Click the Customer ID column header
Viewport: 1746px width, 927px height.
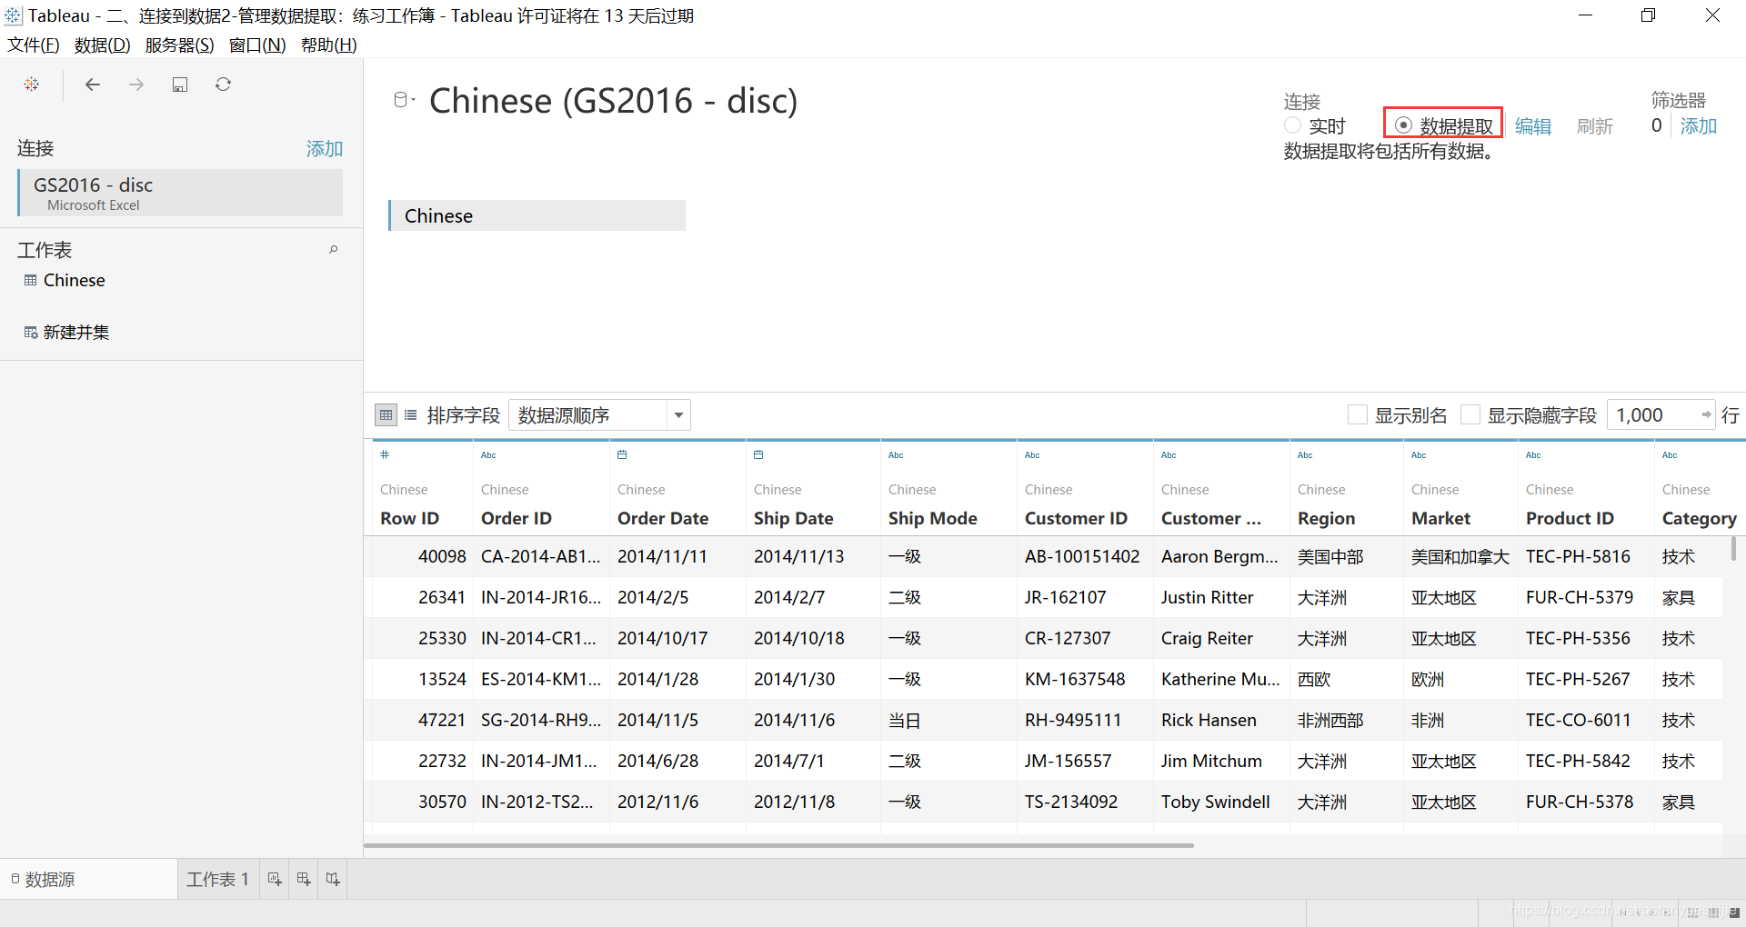[1076, 518]
